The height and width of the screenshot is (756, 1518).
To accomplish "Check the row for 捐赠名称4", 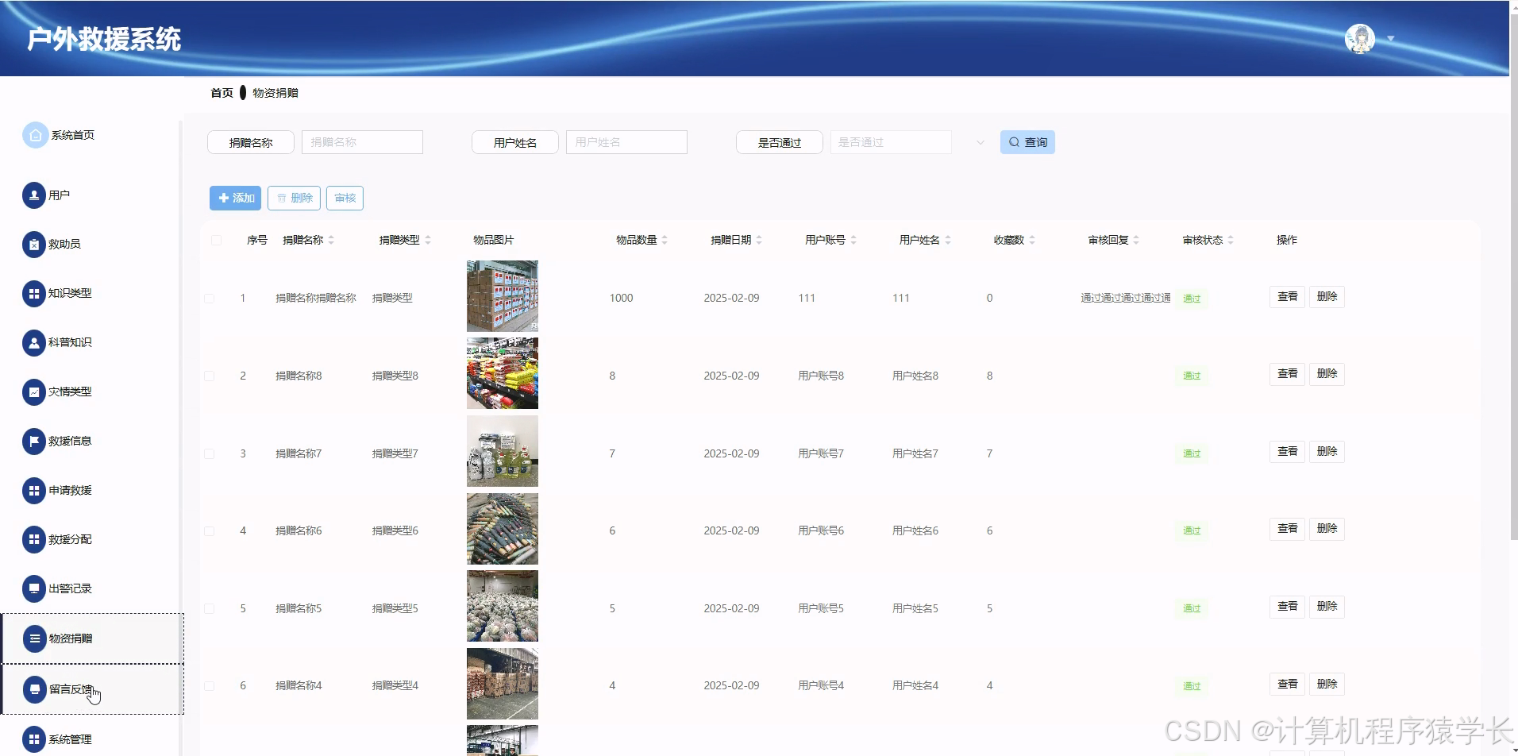I will pos(209,686).
